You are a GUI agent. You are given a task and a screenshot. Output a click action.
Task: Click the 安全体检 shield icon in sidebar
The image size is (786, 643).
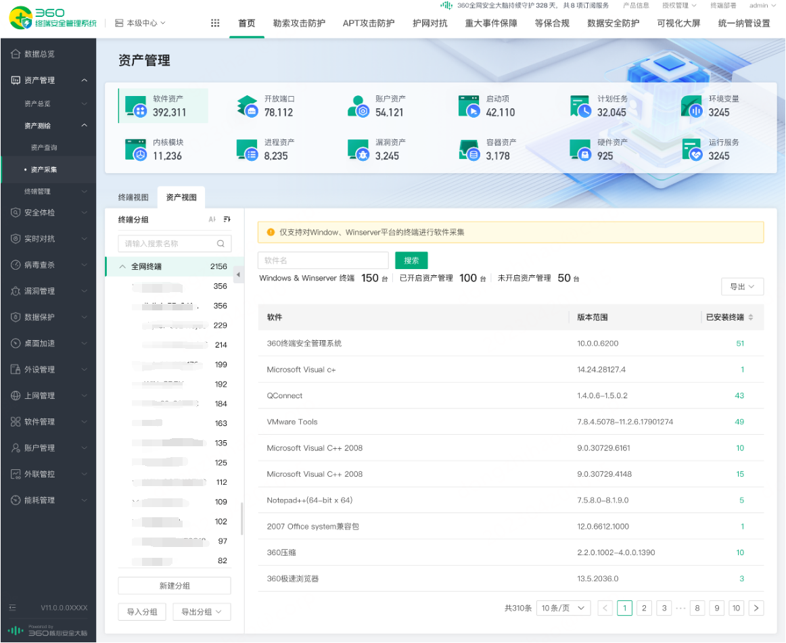point(16,212)
